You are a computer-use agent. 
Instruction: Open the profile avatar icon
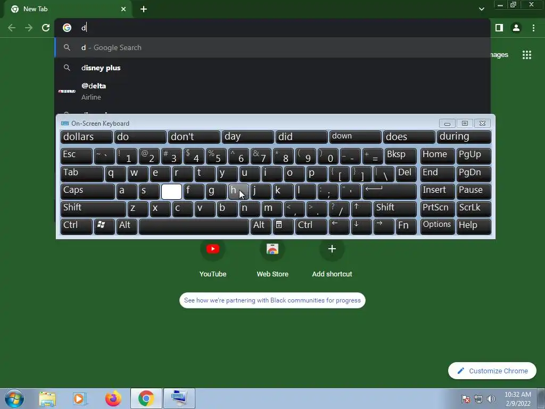point(516,28)
